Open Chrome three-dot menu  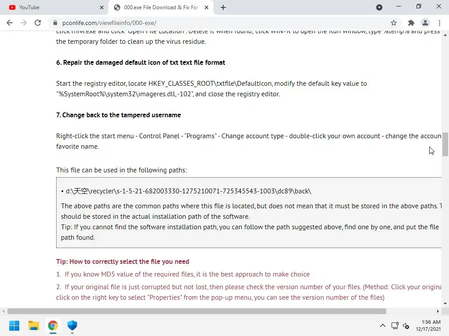(x=439, y=23)
